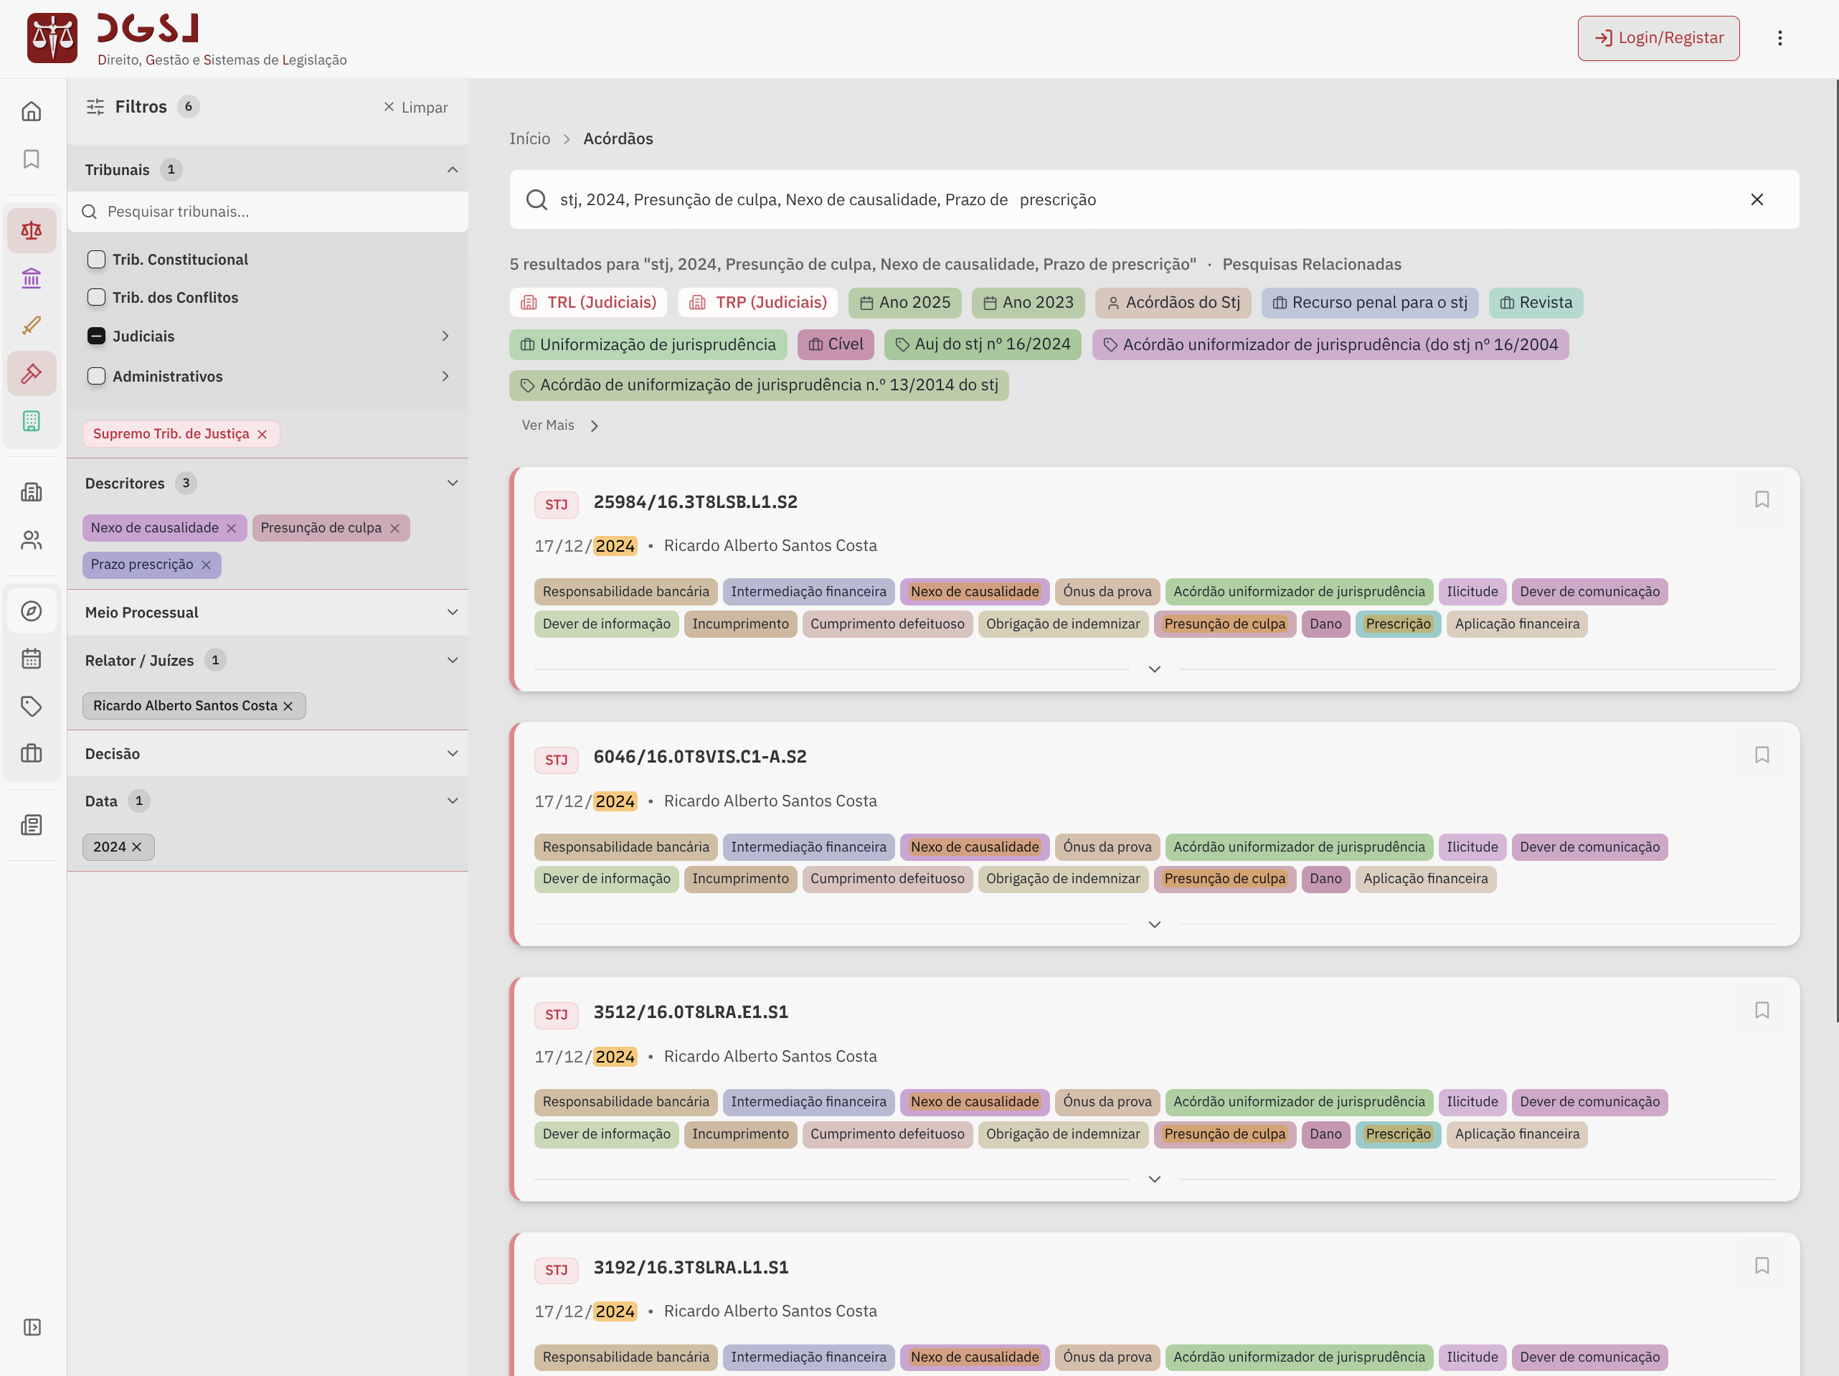Expand the Data filter section
The width and height of the screenshot is (1839, 1376).
tap(453, 801)
